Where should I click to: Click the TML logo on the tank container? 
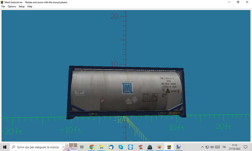[x=128, y=88]
